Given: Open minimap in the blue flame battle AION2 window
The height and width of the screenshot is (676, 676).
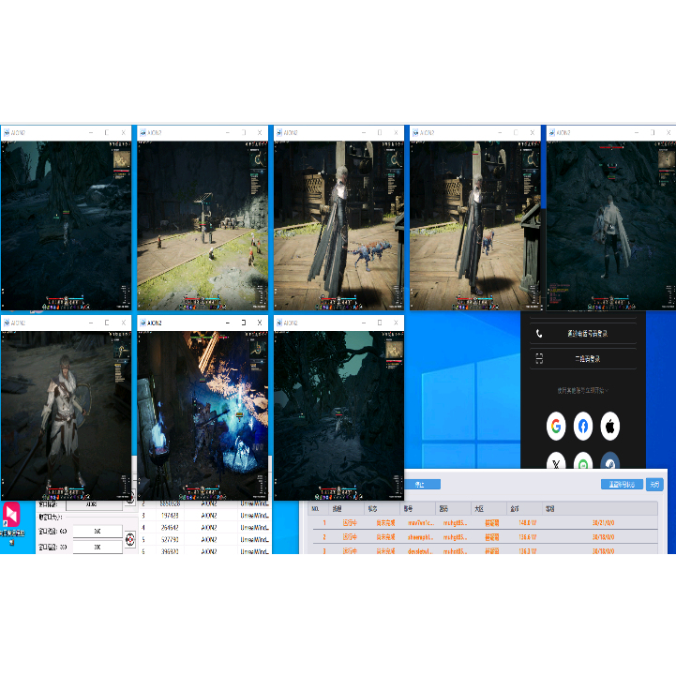Looking at the screenshot, I should [259, 349].
